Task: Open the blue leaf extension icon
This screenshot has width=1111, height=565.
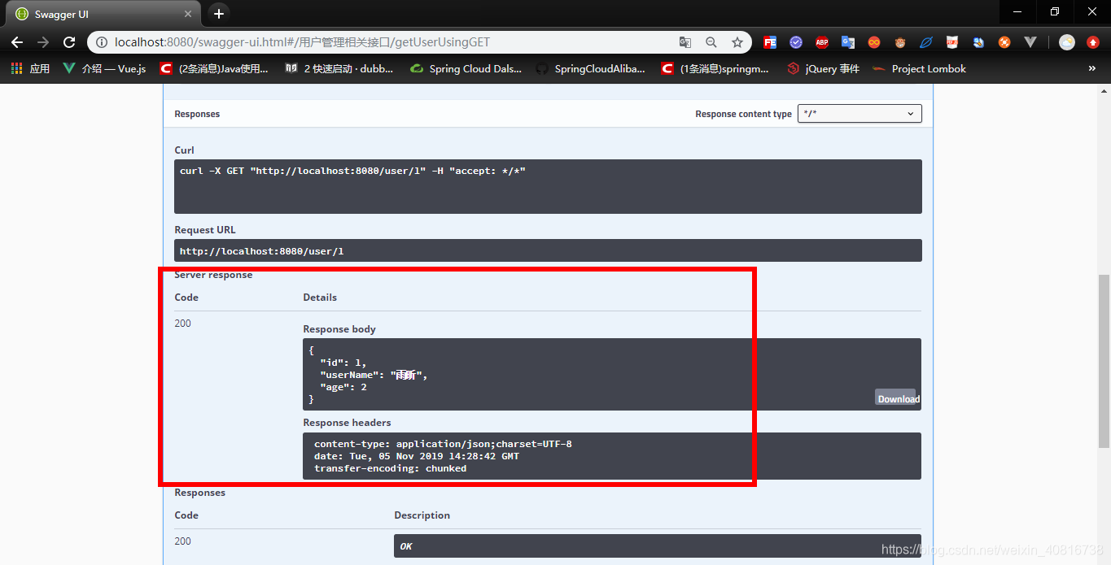Action: pyautogui.click(x=926, y=42)
